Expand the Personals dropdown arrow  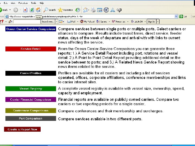click(x=128, y=22)
